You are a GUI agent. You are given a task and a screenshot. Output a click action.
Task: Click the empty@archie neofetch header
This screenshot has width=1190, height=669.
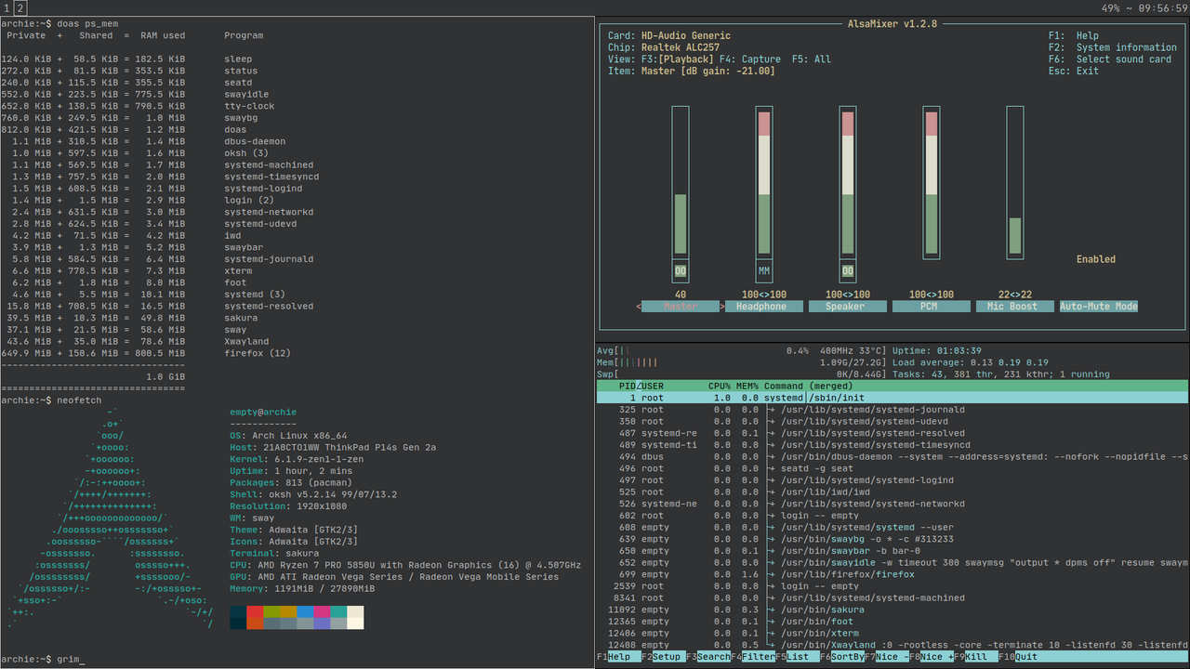263,412
